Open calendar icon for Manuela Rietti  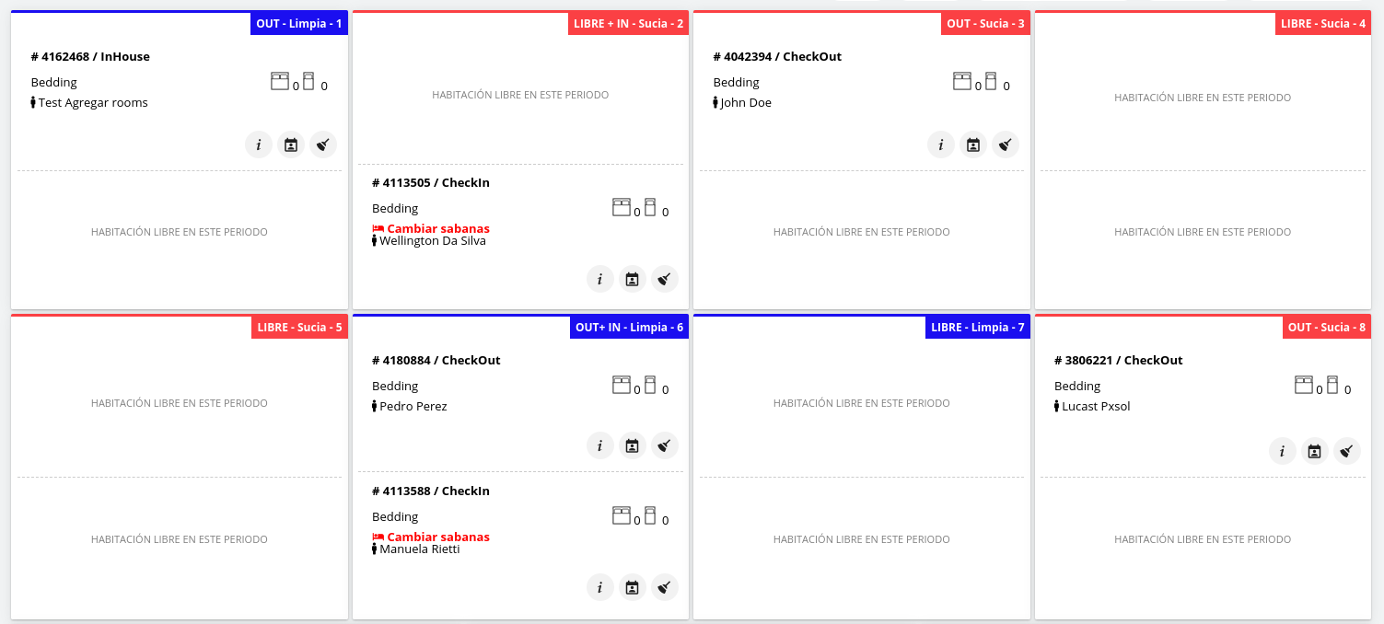click(x=633, y=586)
